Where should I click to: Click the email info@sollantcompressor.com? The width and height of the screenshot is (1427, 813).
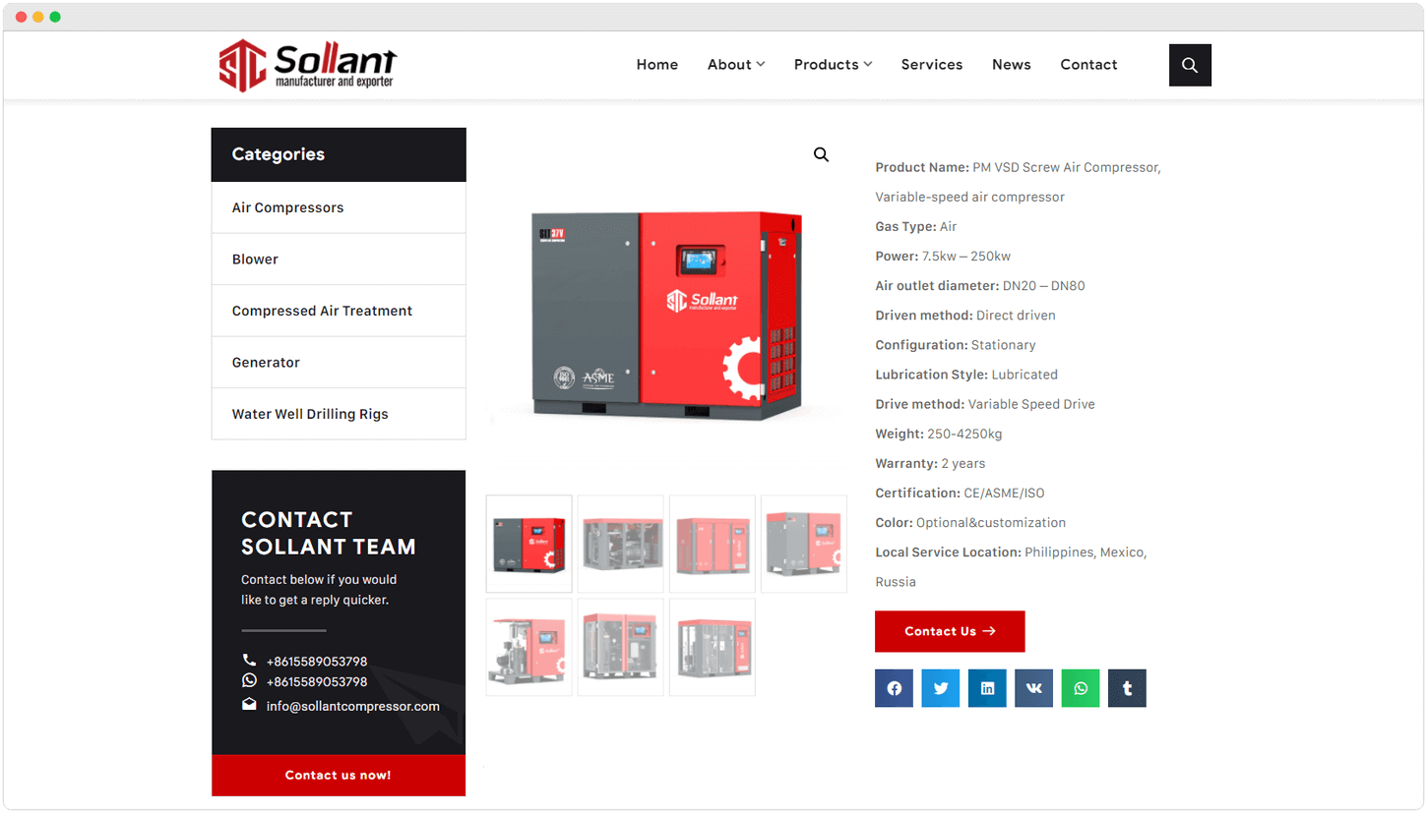coord(353,706)
